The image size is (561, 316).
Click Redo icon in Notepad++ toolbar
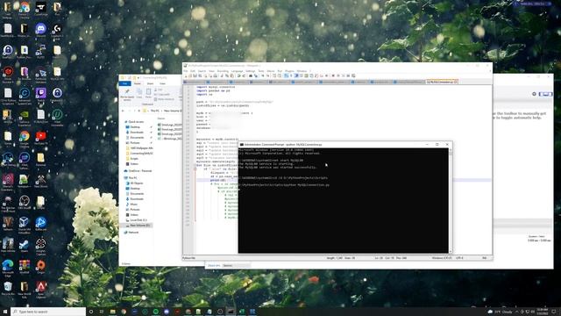244,76
